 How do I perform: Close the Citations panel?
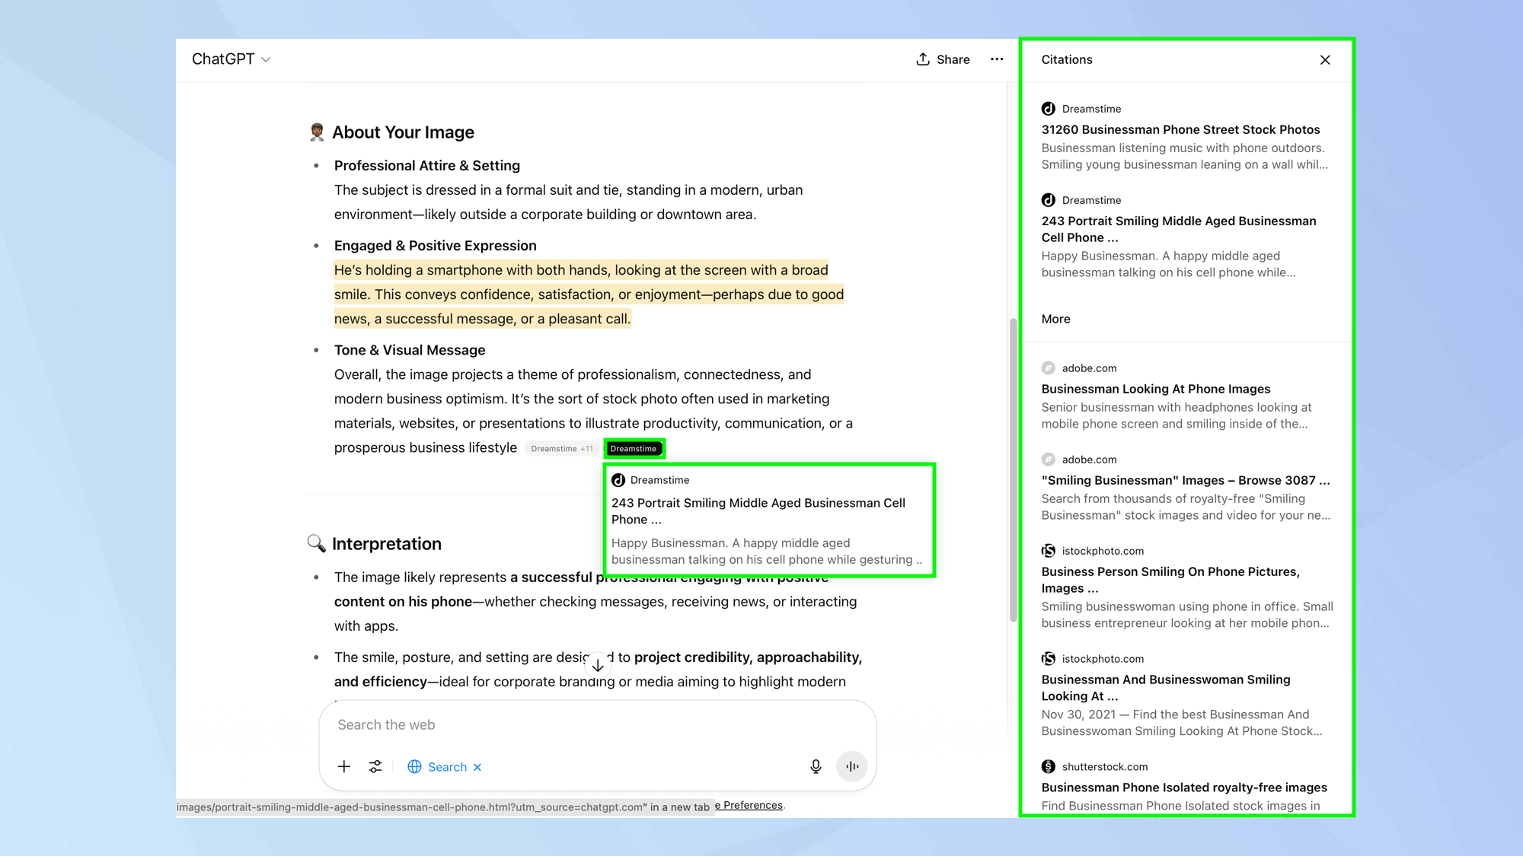pos(1325,59)
